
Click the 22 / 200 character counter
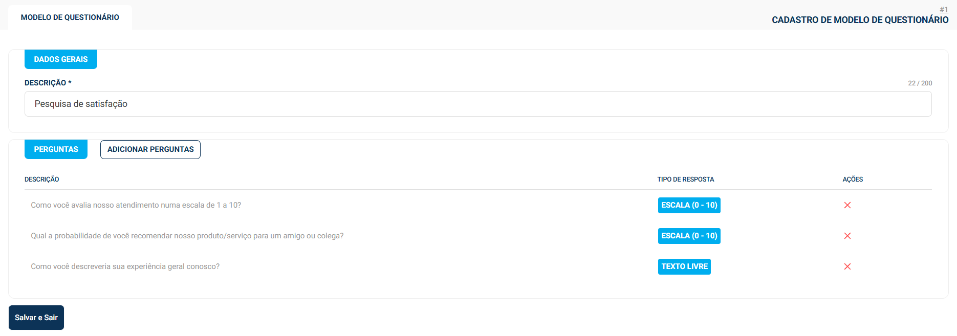(x=920, y=83)
